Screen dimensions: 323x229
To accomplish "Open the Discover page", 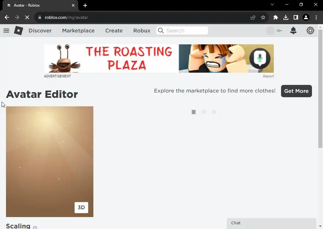I will point(40,31).
